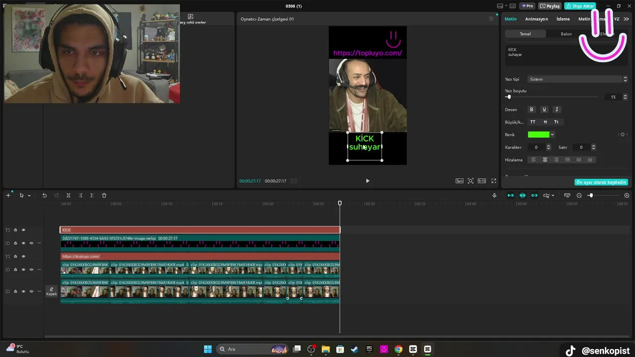The width and height of the screenshot is (635, 357).
Task: Switch to the İzleme tab
Action: pyautogui.click(x=563, y=19)
